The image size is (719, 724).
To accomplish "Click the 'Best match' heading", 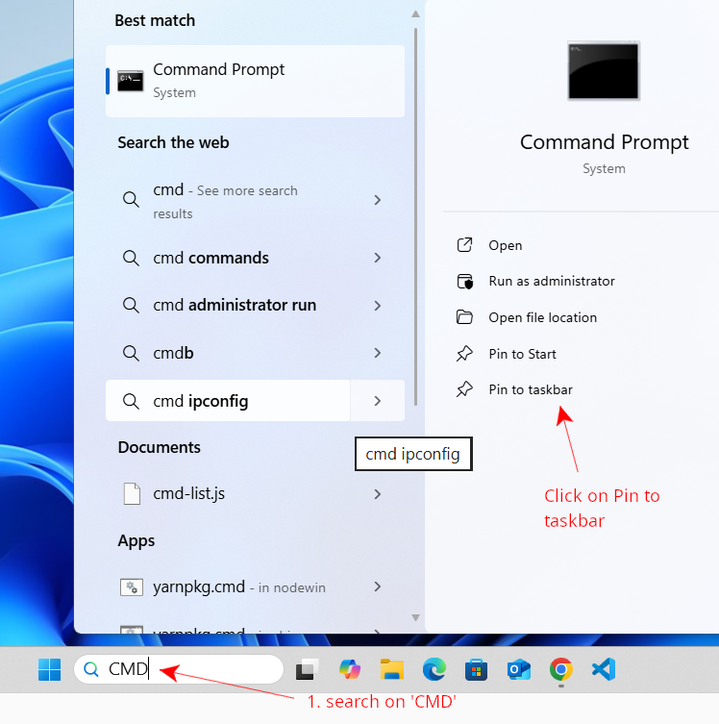I will 155,20.
